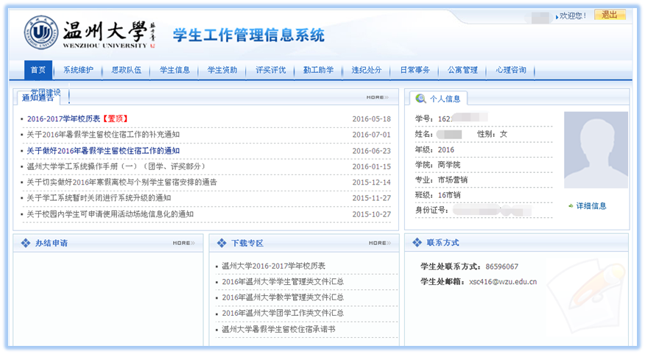
Task: Click the icon beside 联系方式 heading
Action: click(417, 242)
